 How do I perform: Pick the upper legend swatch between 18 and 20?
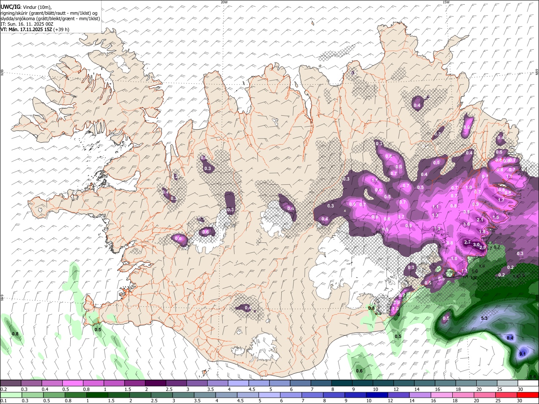pos(465,383)
